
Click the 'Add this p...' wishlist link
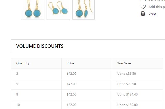click(156, 7)
